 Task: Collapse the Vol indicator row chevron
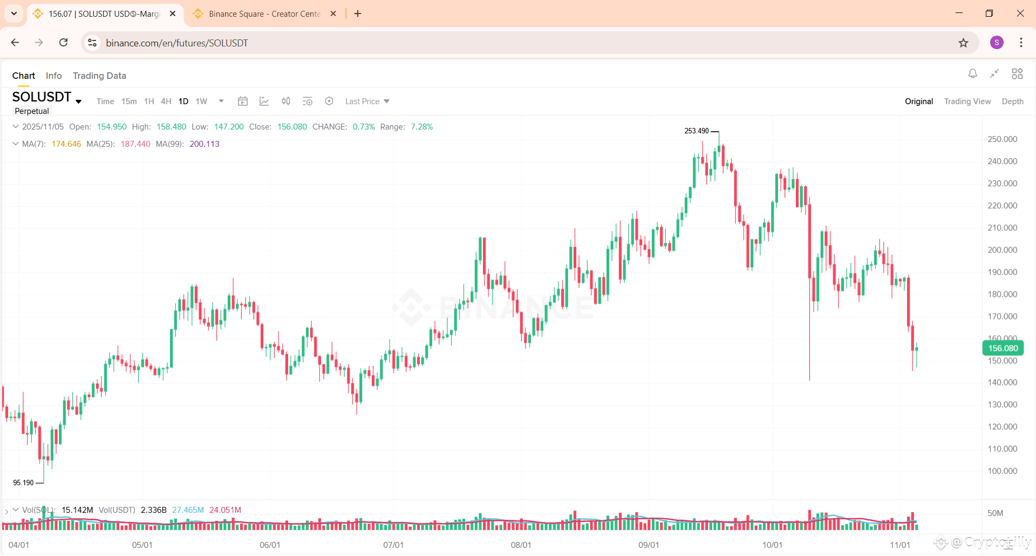pos(15,510)
